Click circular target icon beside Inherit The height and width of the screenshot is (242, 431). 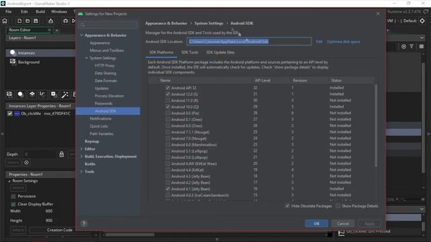click(x=26, y=163)
